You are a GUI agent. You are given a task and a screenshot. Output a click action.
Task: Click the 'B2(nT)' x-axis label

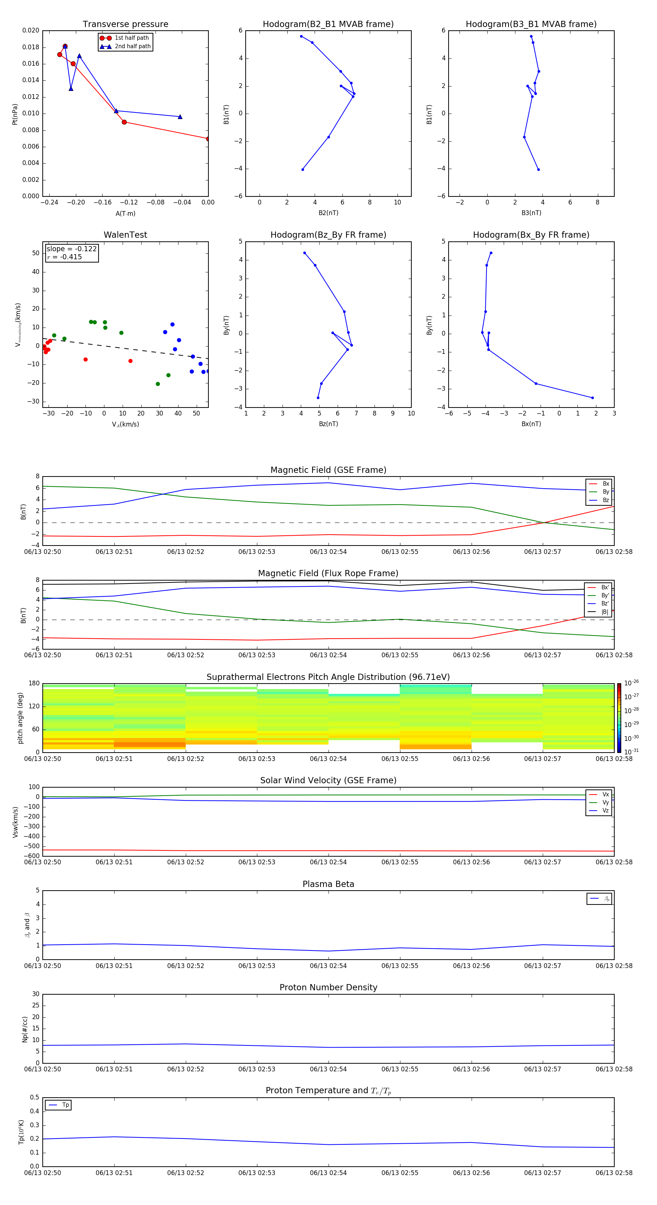point(328,213)
